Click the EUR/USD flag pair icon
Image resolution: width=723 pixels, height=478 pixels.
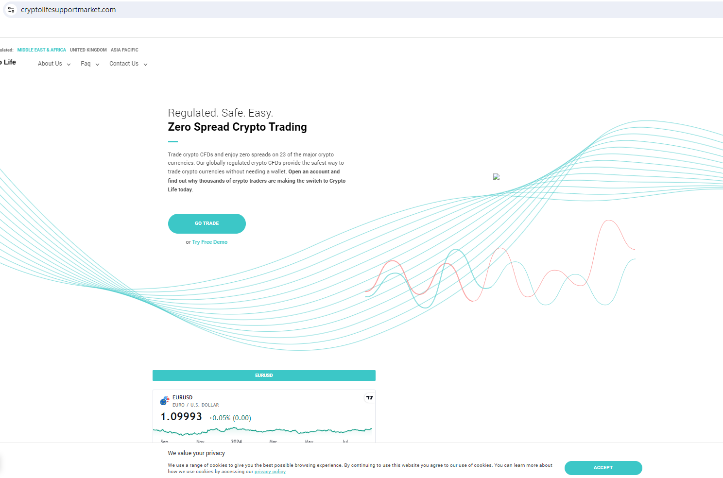click(164, 400)
